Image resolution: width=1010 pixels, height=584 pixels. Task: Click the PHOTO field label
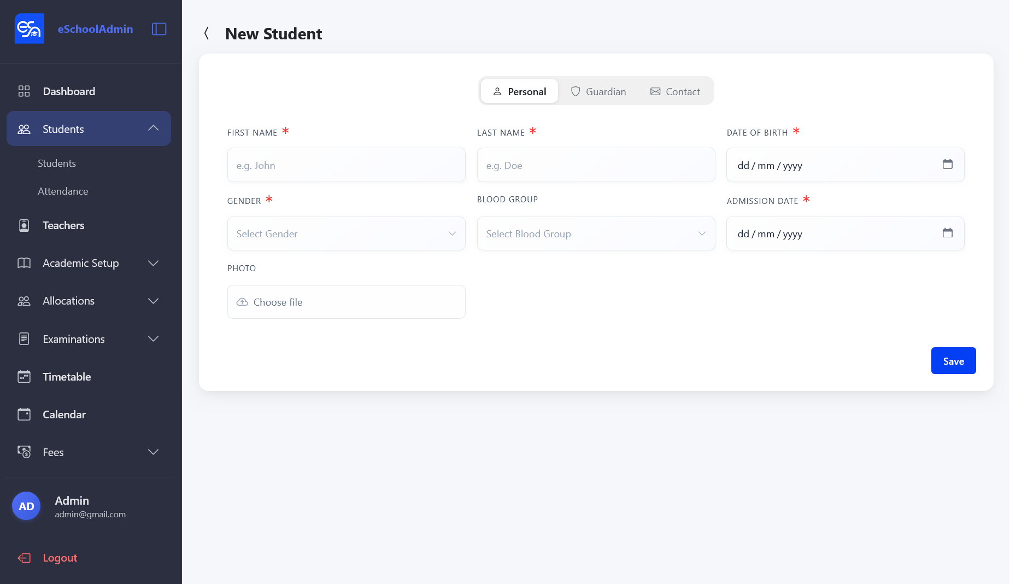(242, 268)
